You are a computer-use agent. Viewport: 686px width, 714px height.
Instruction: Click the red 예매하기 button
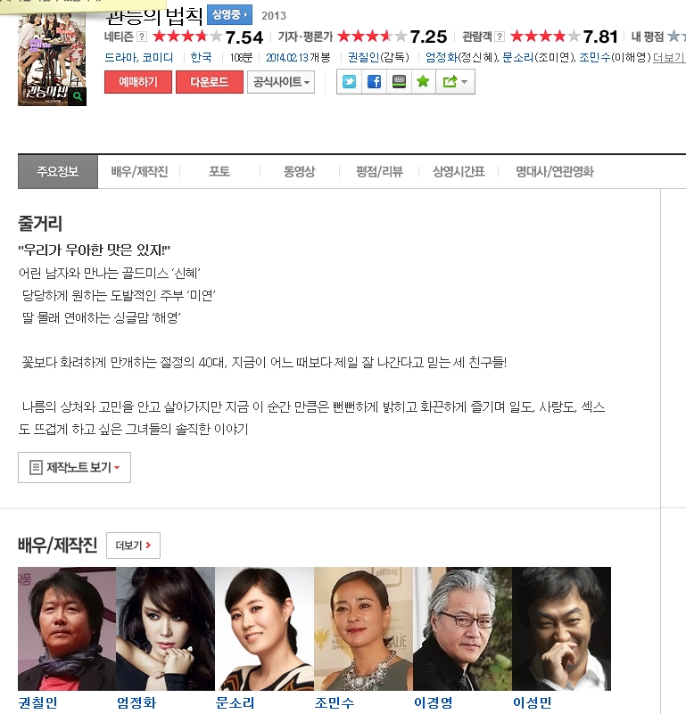(138, 82)
